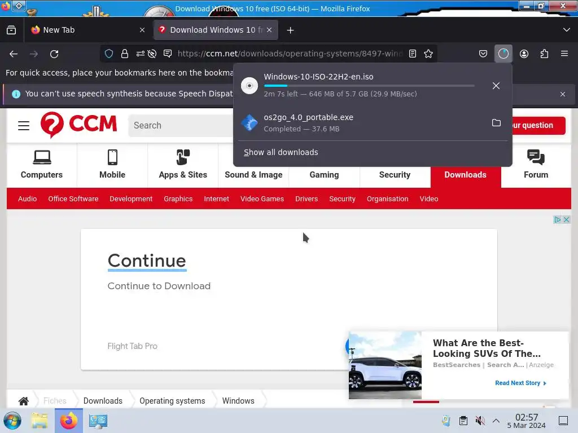Screen dimensions: 578x433
Task: Open Video Games subcategory
Action: coord(262,199)
